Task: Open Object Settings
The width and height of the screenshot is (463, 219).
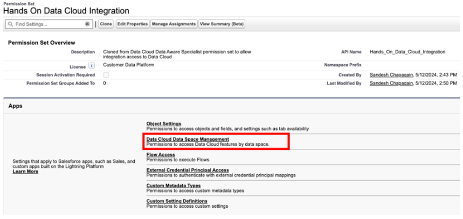Action: click(164, 124)
